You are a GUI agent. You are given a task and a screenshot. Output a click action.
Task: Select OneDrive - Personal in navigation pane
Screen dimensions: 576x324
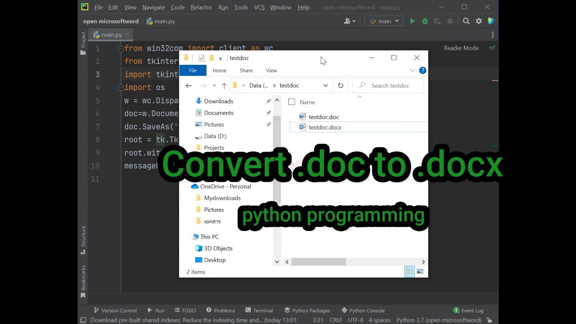point(225,186)
